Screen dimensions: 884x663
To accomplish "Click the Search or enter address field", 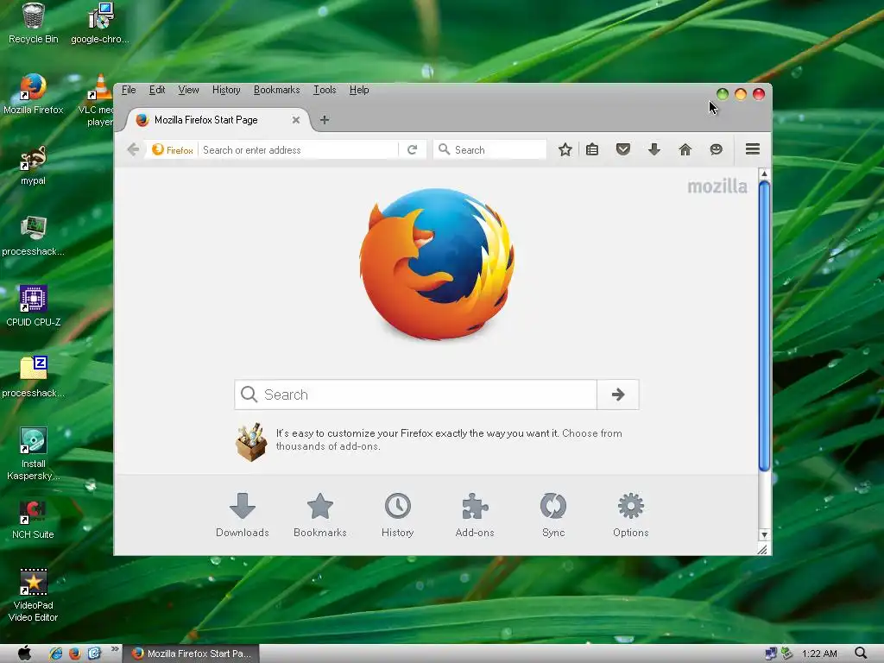I will click(299, 150).
